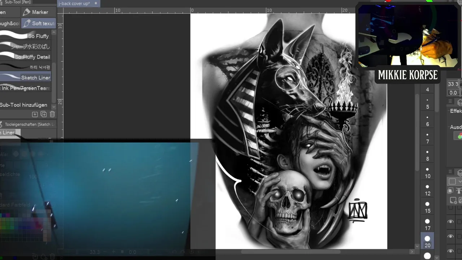
Task: Click the palette color swatch box
Action: click(452, 181)
